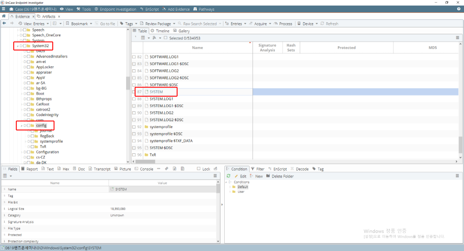The height and width of the screenshot is (251, 464).
Task: Tick the checkbox next to config folder
Action: tap(28, 126)
